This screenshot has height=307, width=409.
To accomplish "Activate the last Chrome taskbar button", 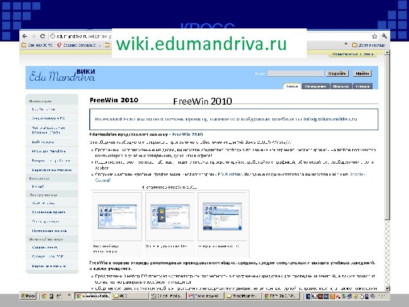I will point(281,296).
